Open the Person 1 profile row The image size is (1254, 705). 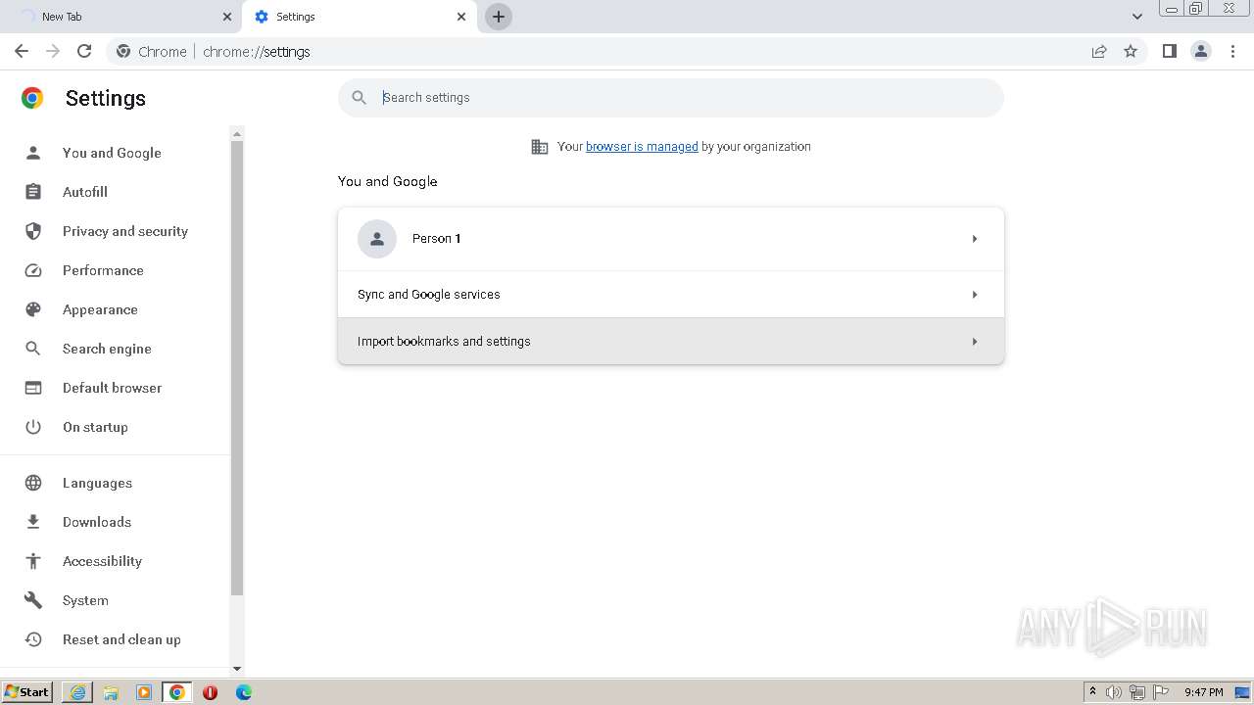click(671, 239)
